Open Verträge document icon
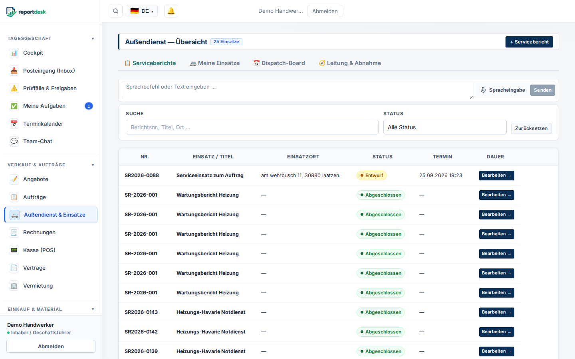 [x=14, y=268]
